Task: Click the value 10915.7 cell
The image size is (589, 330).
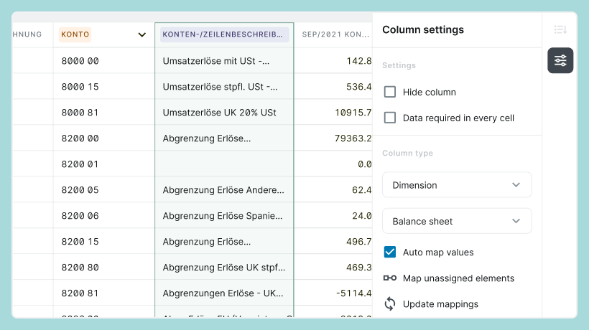Action: coord(333,113)
